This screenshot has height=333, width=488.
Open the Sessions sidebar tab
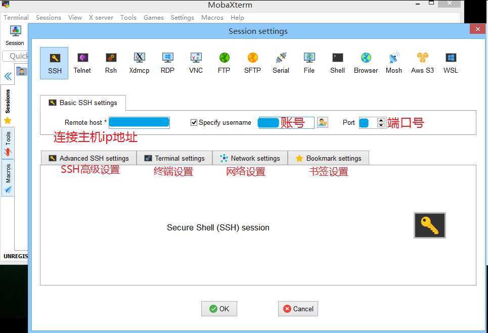coord(8,106)
